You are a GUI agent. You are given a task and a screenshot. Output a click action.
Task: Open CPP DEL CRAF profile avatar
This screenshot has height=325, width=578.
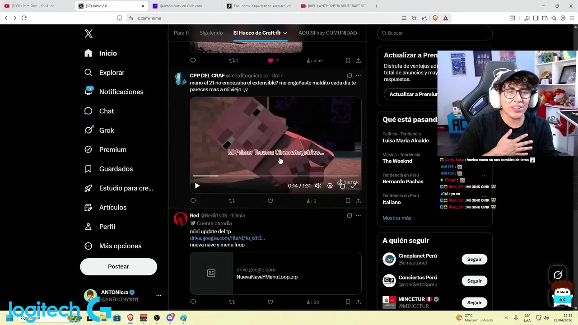[x=181, y=79]
